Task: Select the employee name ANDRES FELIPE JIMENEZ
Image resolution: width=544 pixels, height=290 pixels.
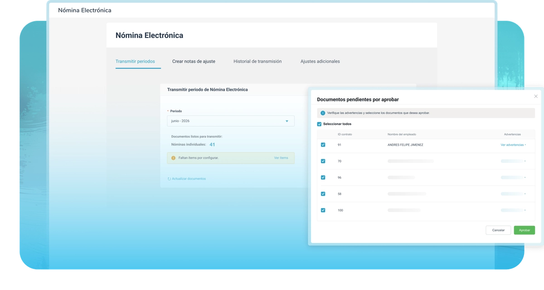Action: tap(405, 145)
